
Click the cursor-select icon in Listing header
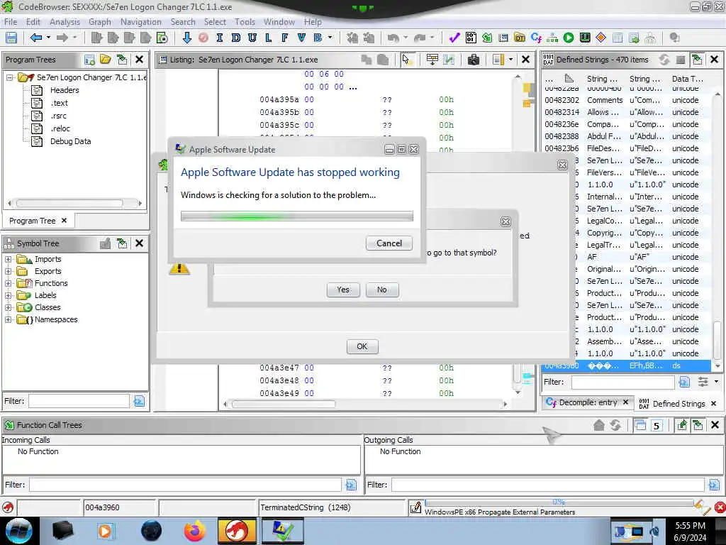406,60
